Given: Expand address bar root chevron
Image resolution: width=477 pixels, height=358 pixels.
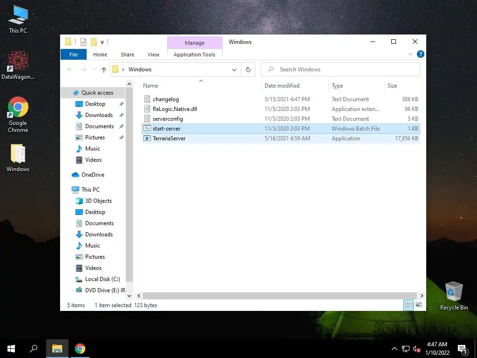Looking at the screenshot, I should [x=123, y=70].
